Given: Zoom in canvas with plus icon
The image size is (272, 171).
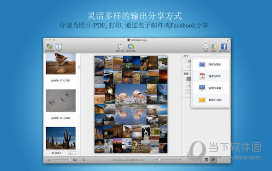Looking at the screenshot, I should pyautogui.click(x=180, y=160).
